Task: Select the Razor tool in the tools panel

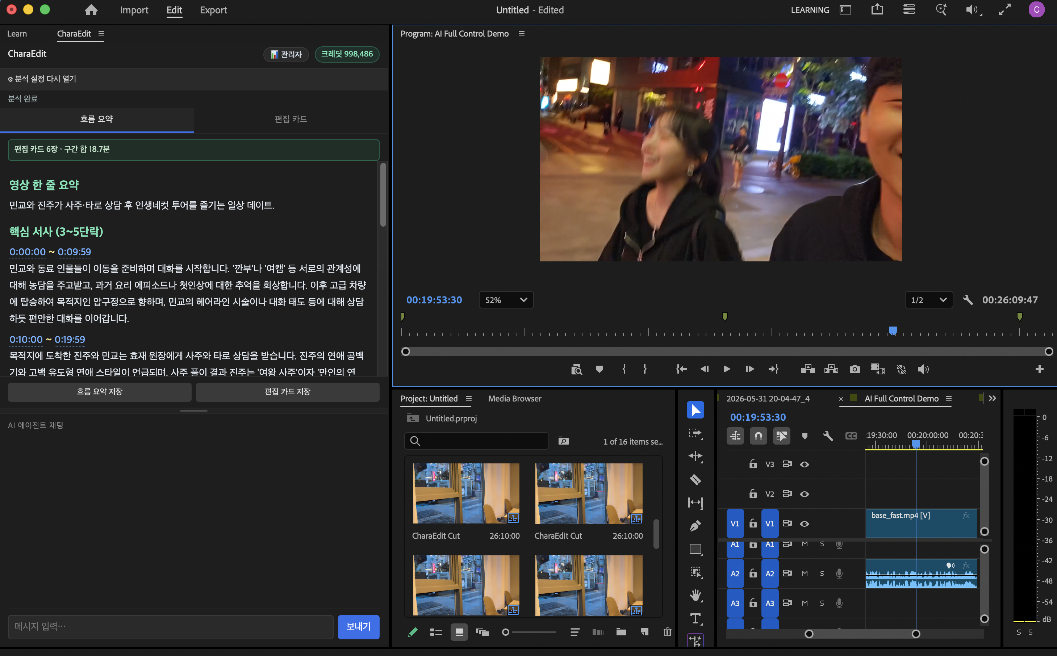Action: pyautogui.click(x=695, y=479)
